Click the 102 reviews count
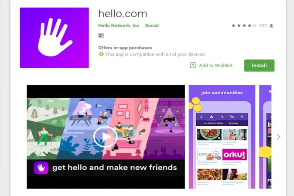Image resolution: width=294 pixels, height=196 pixels. tap(263, 25)
